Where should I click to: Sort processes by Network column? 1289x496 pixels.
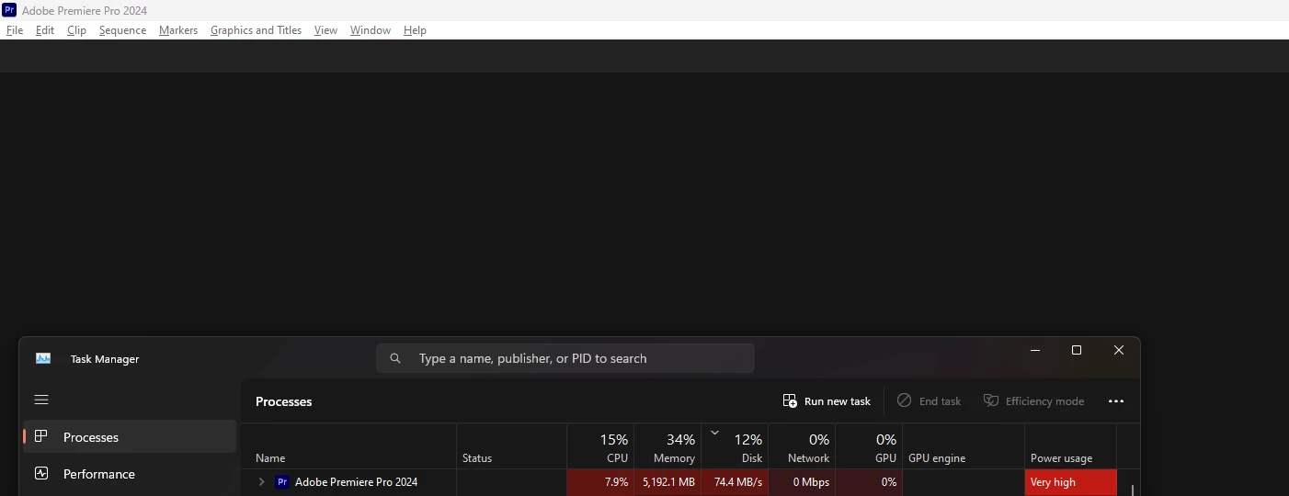(x=802, y=446)
